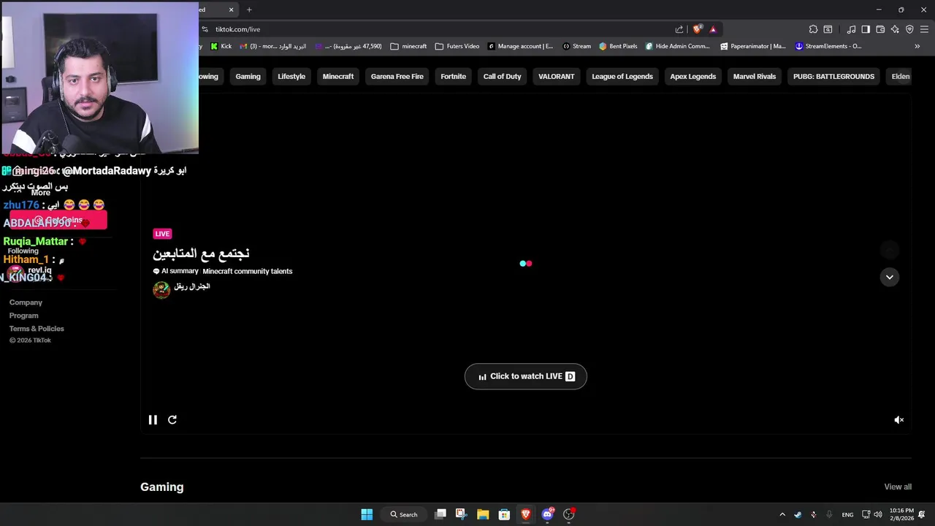This screenshot has height=526, width=935.
Task: Open the Manage account bookmark
Action: (x=520, y=46)
